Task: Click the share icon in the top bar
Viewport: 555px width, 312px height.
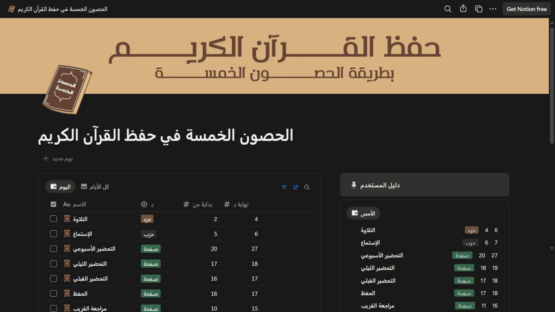Action: point(463,9)
